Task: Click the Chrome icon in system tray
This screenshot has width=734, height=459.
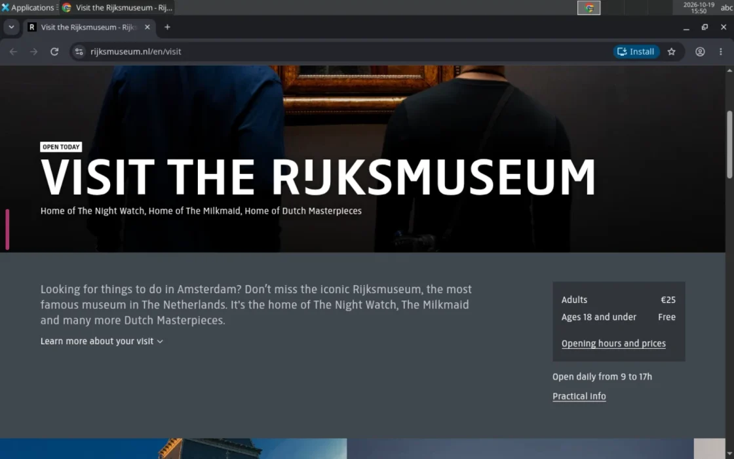Action: 589,8
